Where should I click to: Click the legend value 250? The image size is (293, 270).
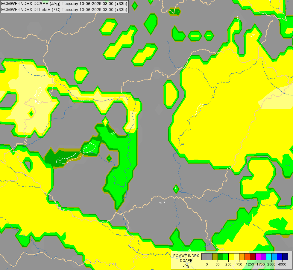[228, 264]
